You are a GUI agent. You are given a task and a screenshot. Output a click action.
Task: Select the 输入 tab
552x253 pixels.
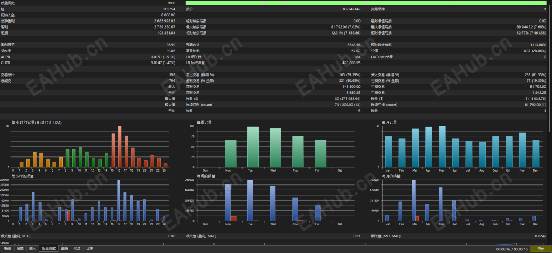pos(32,249)
